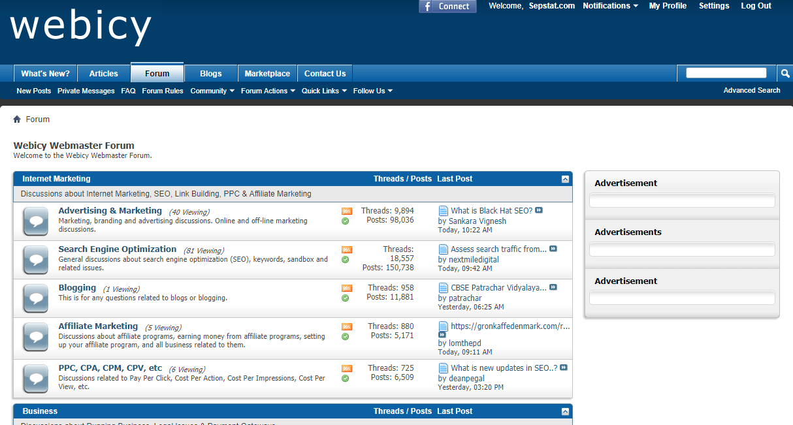The height and width of the screenshot is (425, 793).
Task: Click the Facebook Connect button
Action: [x=447, y=7]
